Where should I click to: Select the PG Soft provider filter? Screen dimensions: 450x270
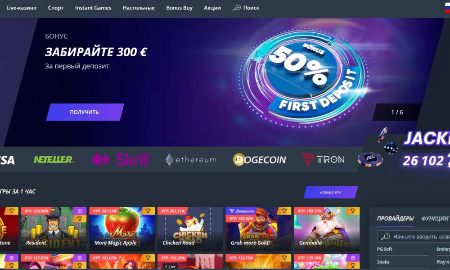point(385,249)
